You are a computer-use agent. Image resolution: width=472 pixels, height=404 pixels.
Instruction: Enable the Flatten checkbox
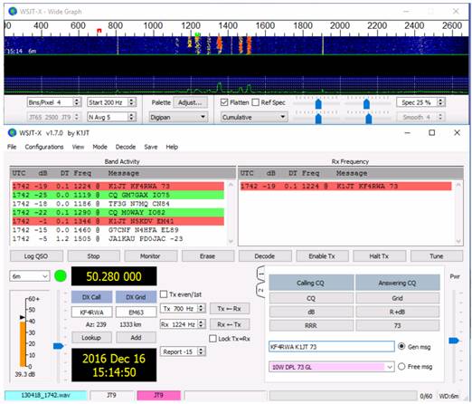point(224,102)
